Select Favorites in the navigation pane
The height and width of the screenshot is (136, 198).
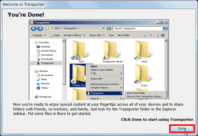click(42, 42)
